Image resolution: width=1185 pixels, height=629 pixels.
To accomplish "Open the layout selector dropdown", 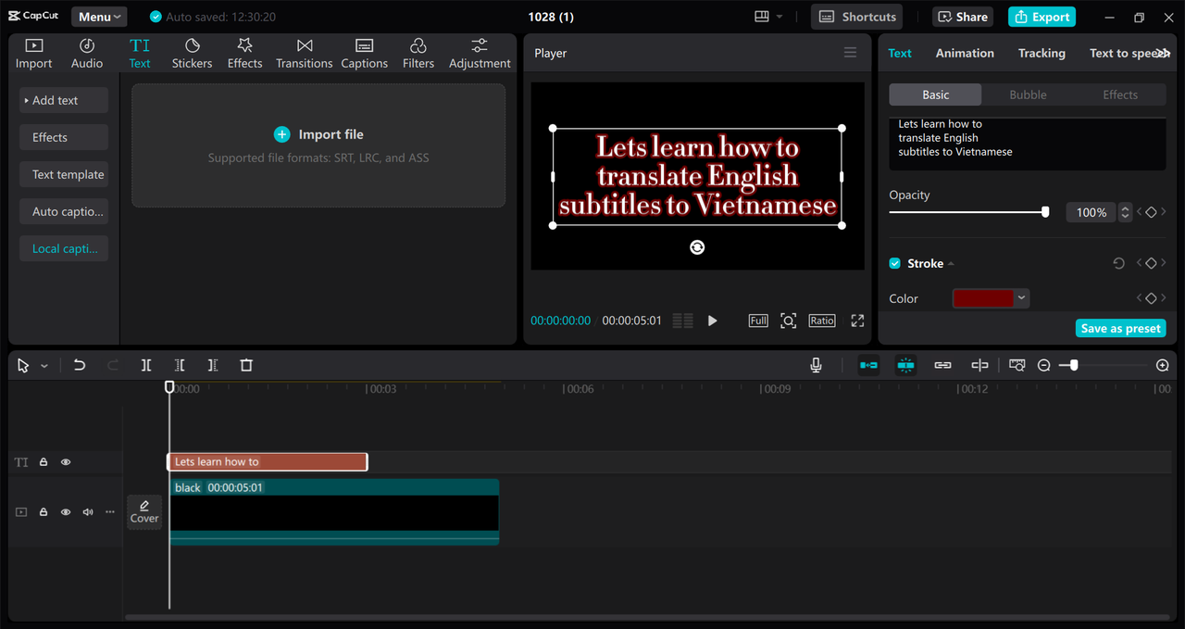I will pos(768,17).
